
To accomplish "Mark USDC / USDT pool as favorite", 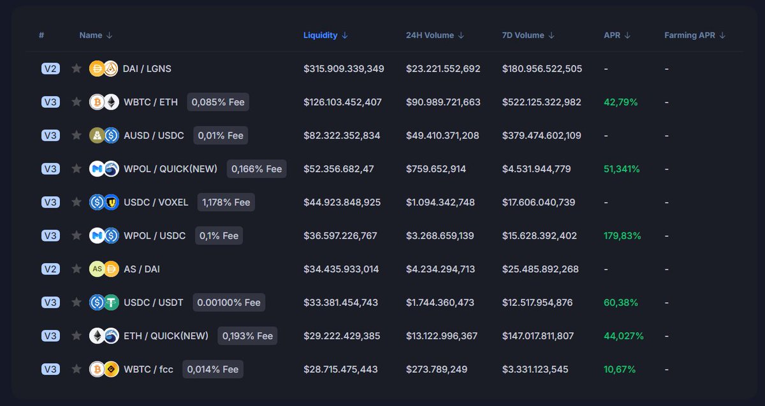I will [76, 302].
